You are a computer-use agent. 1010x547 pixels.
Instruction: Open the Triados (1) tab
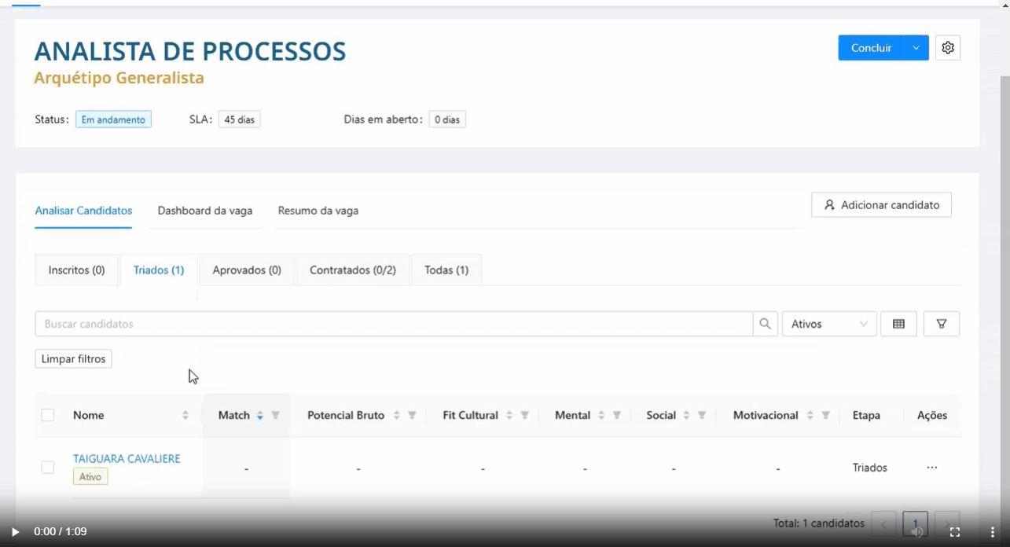coord(159,270)
